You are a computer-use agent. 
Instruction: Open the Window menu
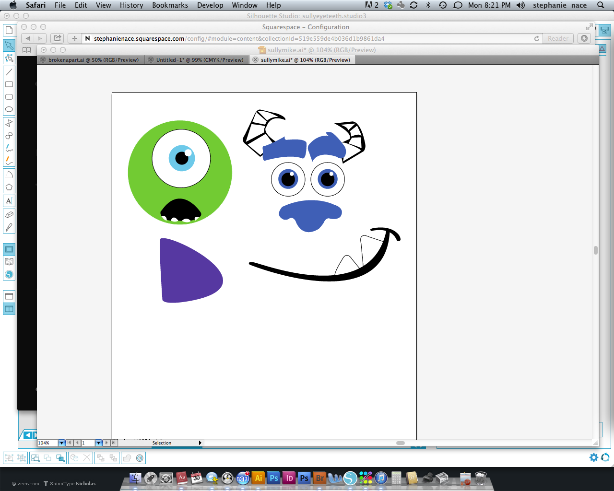pos(245,5)
